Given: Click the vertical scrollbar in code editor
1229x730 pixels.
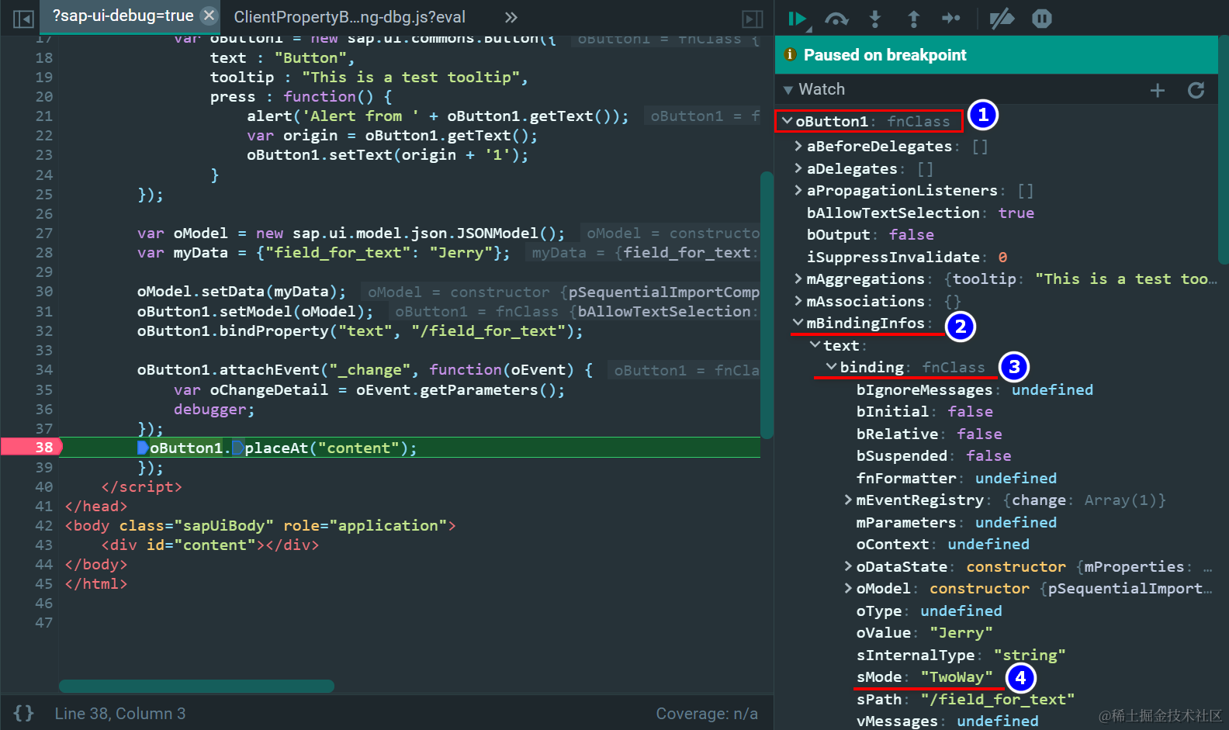Looking at the screenshot, I should pos(767,304).
